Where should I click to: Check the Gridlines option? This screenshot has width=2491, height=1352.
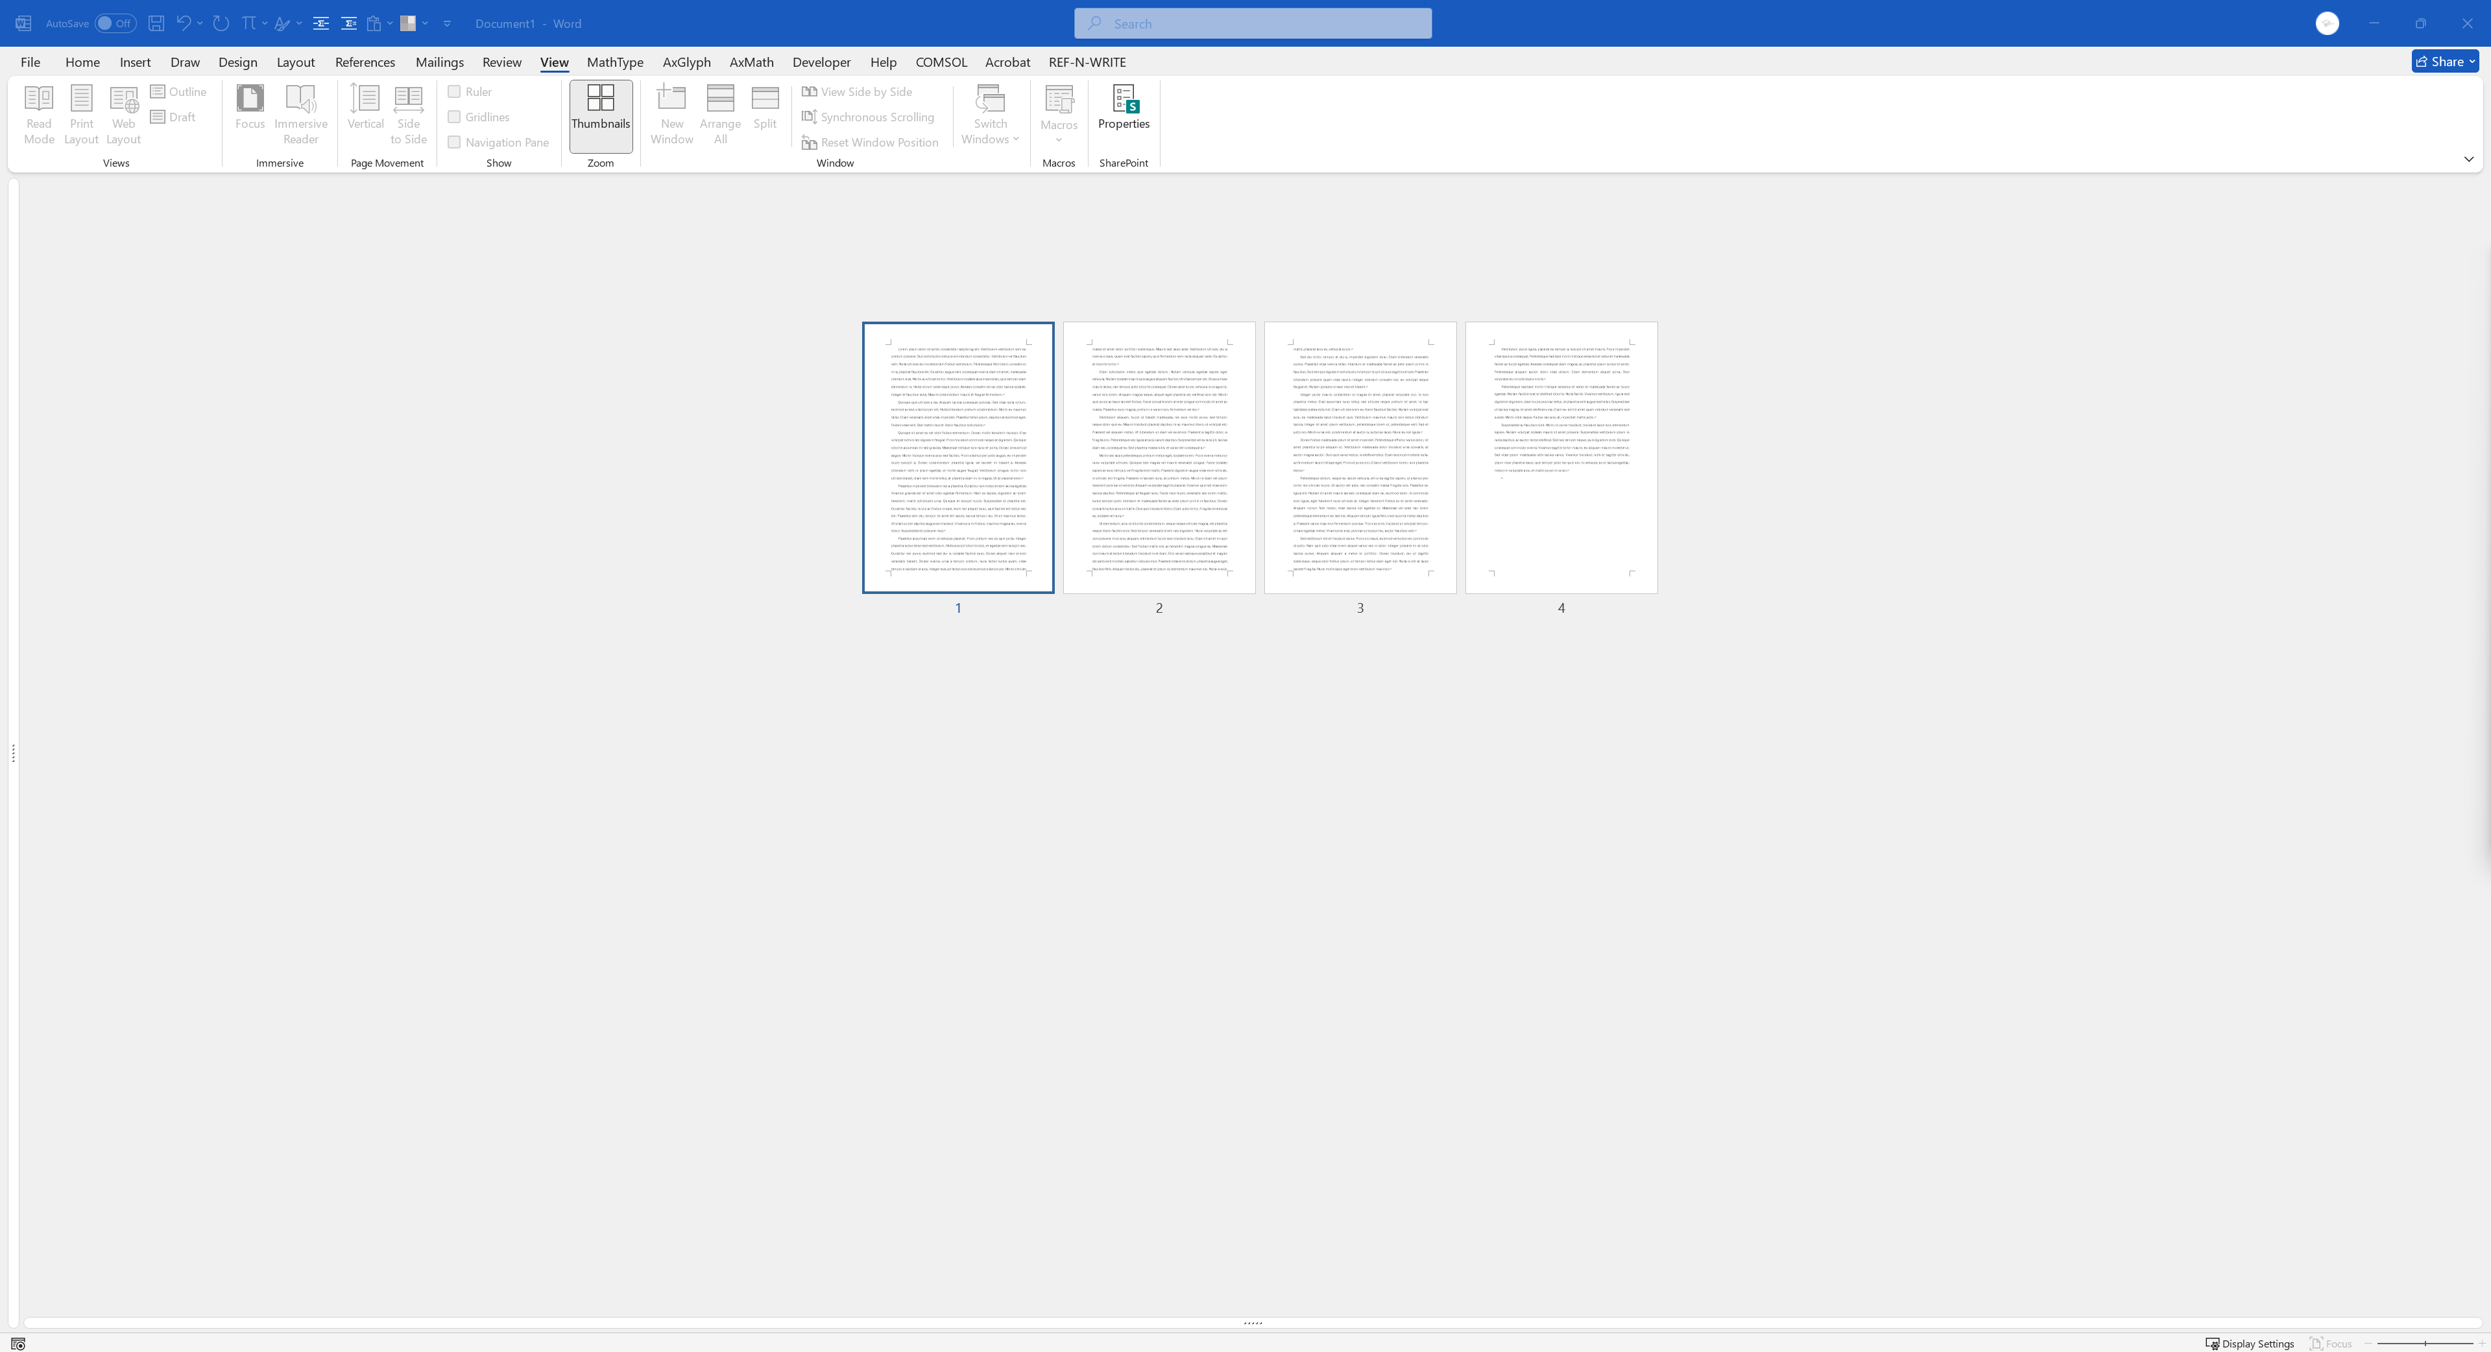(x=453, y=117)
